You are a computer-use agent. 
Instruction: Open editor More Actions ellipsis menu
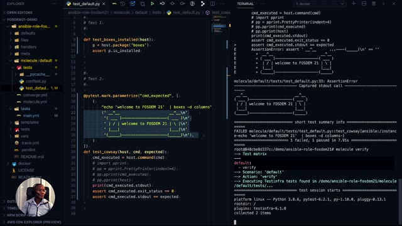pyautogui.click(x=222, y=4)
